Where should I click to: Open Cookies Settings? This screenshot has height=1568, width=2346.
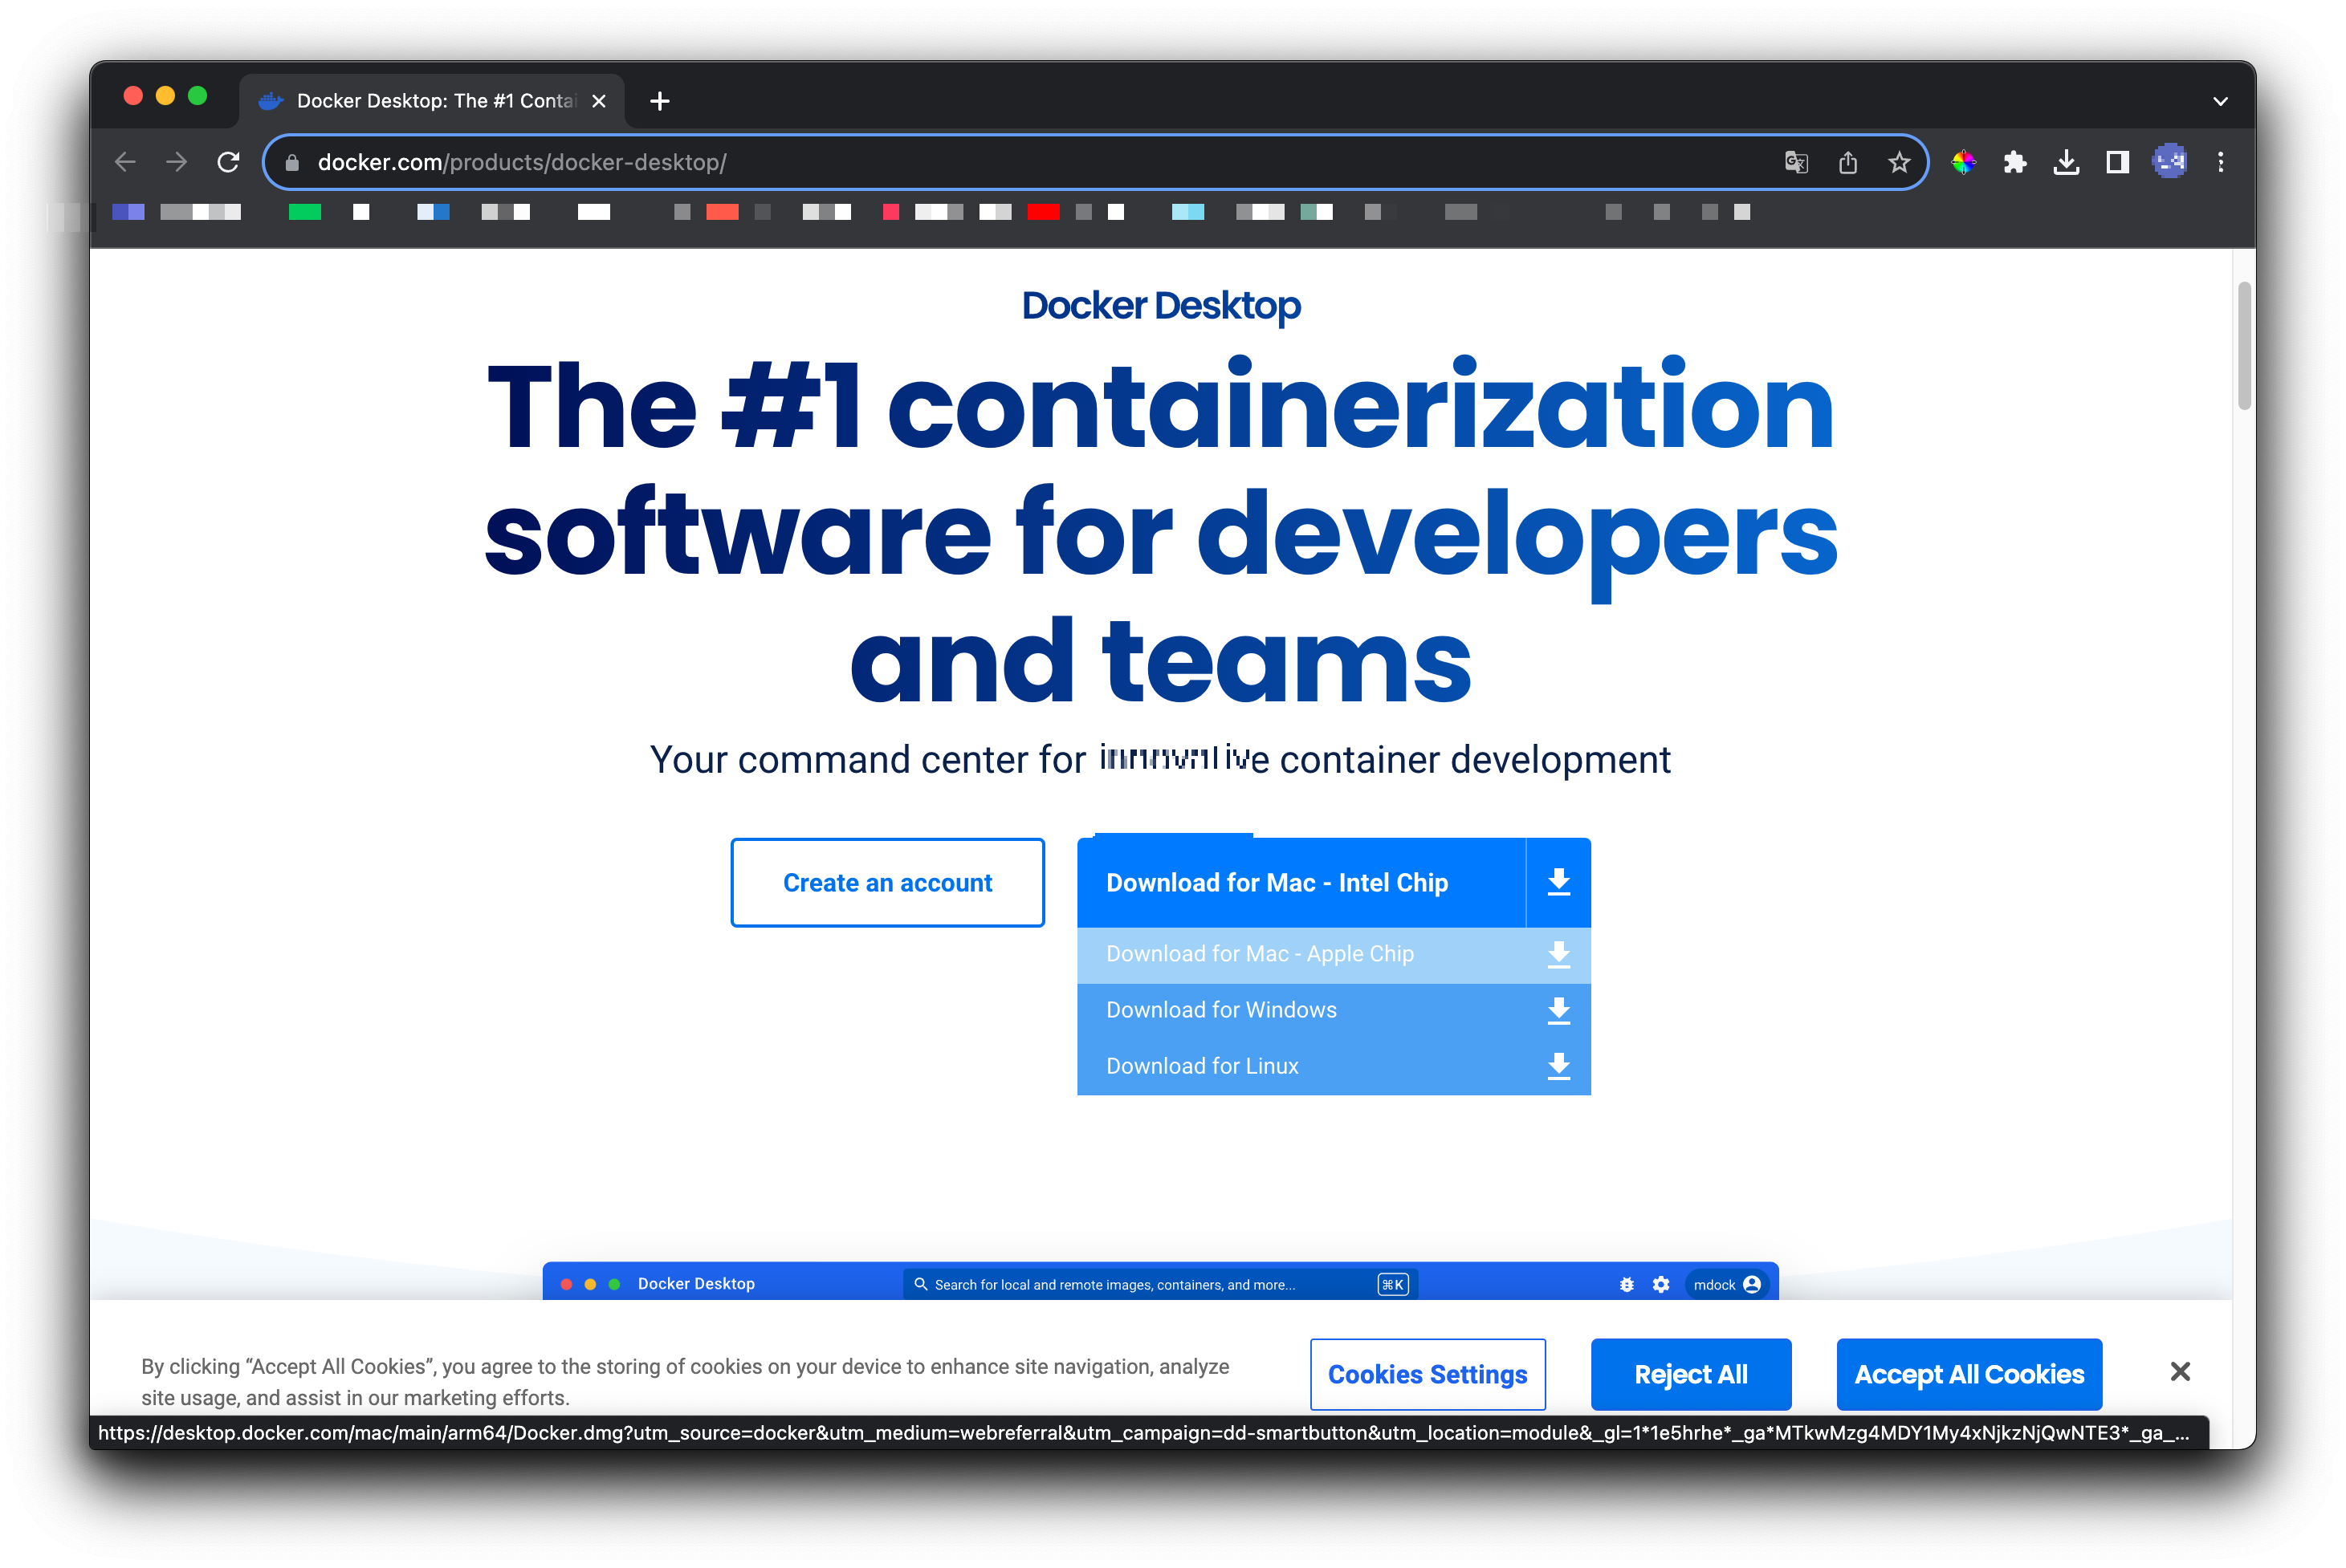(x=1427, y=1374)
